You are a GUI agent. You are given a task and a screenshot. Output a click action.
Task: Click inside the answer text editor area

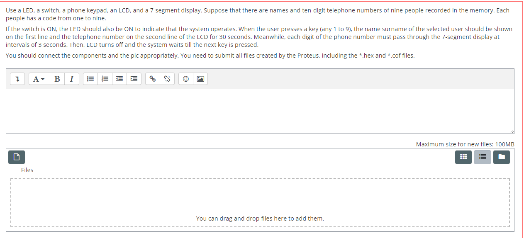(x=260, y=111)
